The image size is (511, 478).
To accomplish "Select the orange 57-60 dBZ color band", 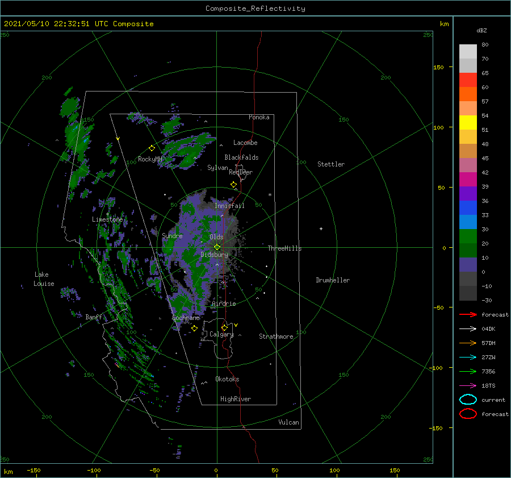I will [x=468, y=94].
